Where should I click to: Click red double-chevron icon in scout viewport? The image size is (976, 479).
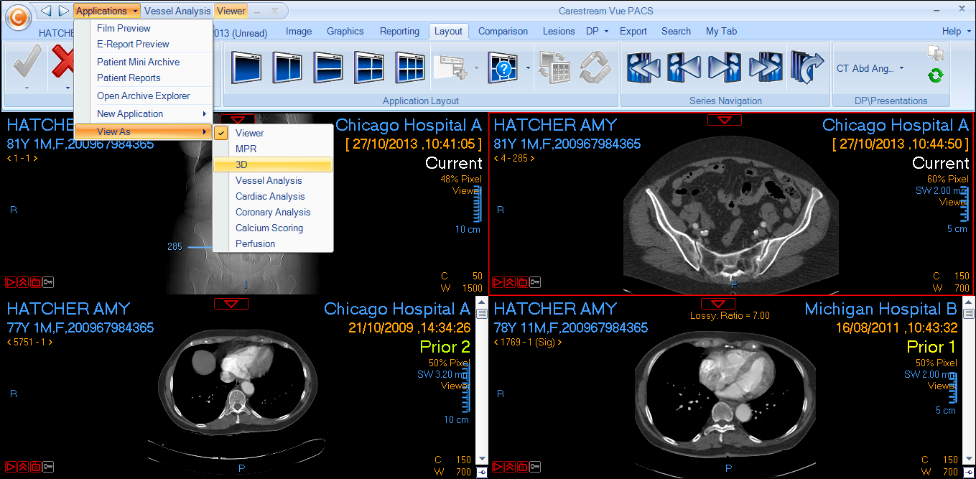tap(24, 282)
